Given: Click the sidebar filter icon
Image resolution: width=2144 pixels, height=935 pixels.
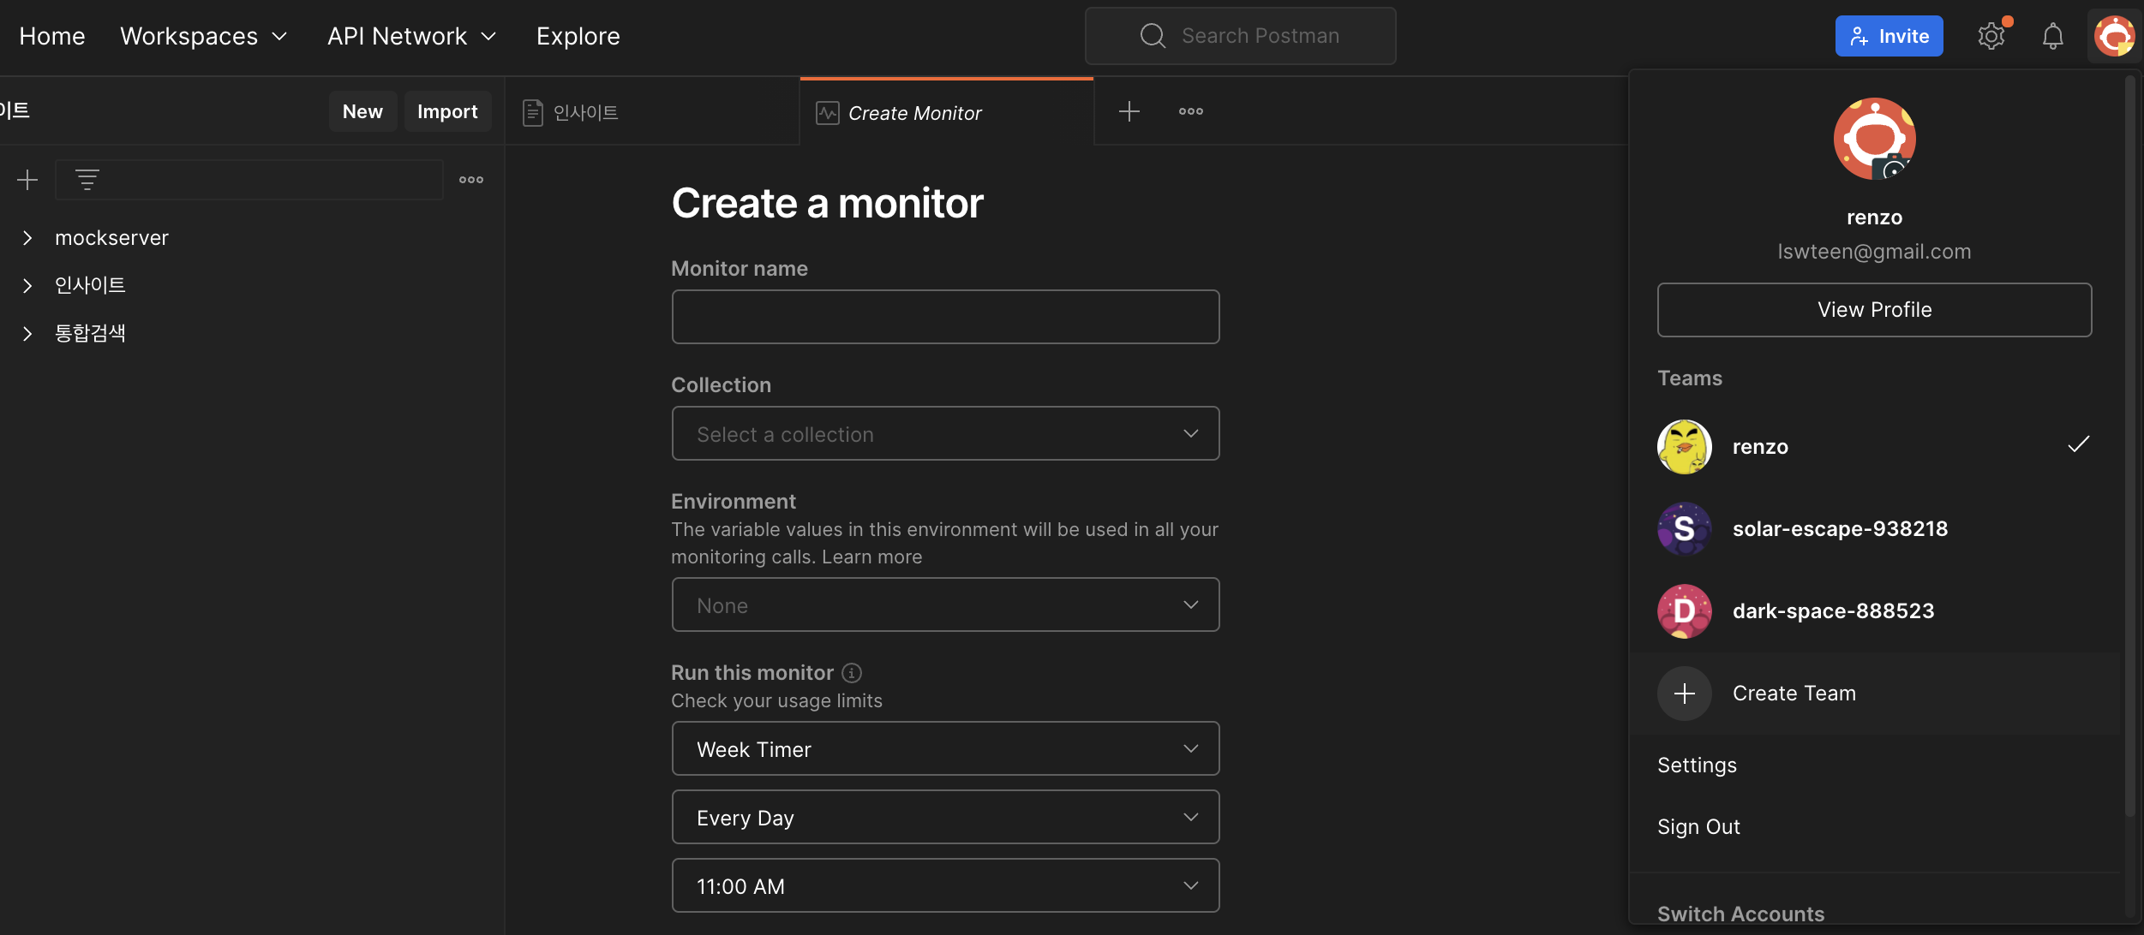Looking at the screenshot, I should pyautogui.click(x=87, y=180).
